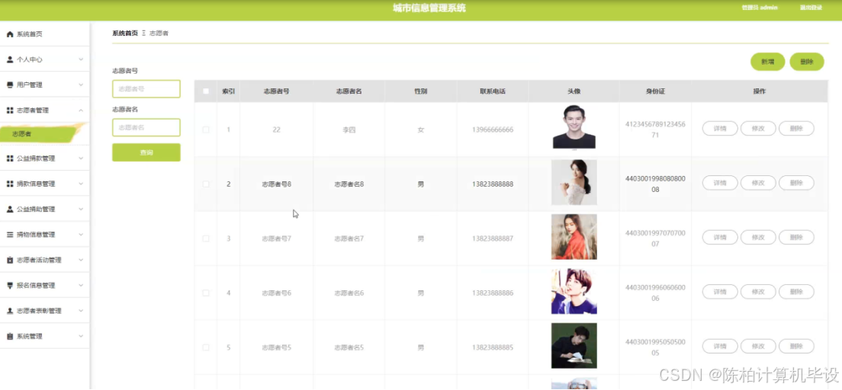Check the checkbox for row 志愿者名8

[206, 184]
